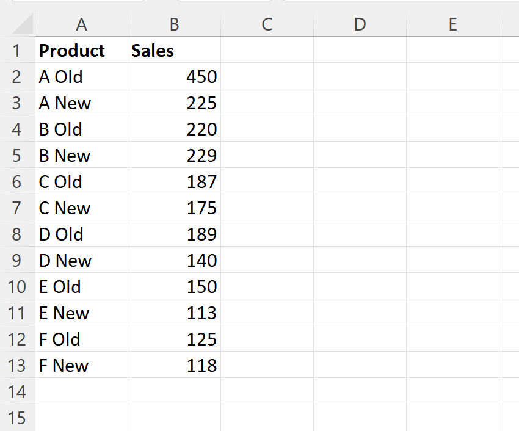Viewport: 519px width, 431px height.
Task: Select row 11 header
Action: (x=17, y=312)
